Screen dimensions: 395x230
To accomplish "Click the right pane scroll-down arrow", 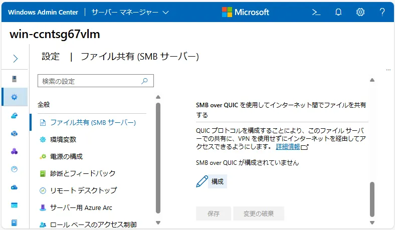I will 372,222.
